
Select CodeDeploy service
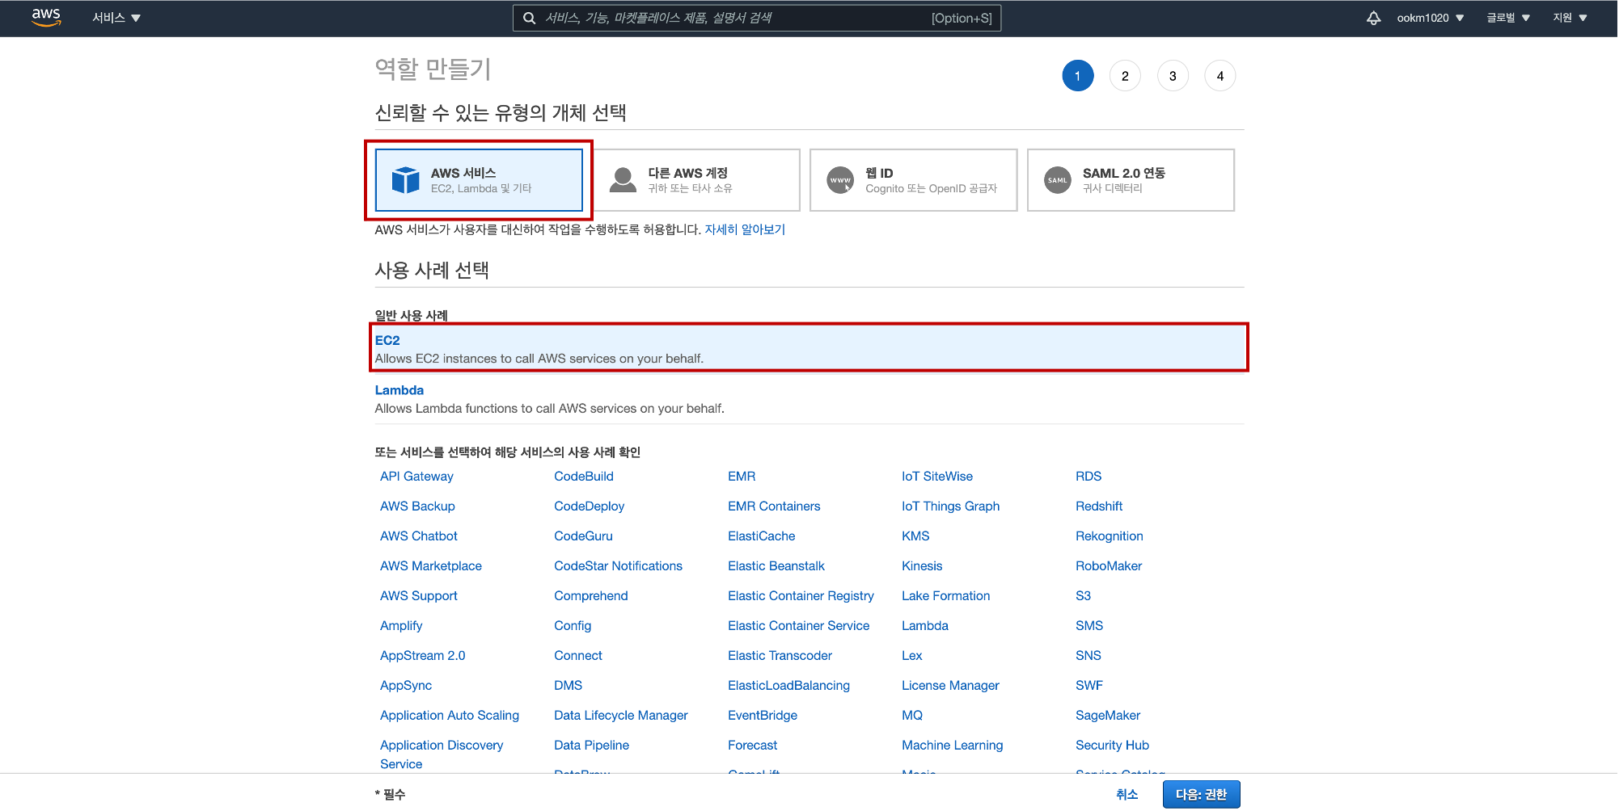click(590, 506)
